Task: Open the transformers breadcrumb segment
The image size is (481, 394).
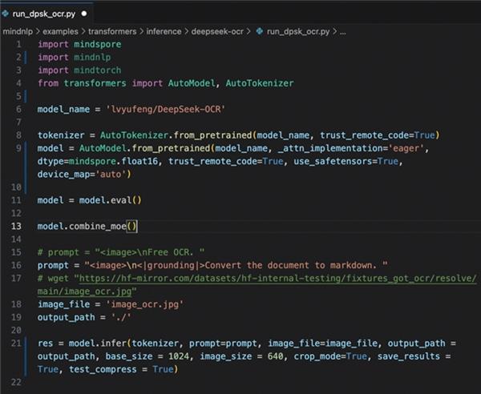Action: 112,31
